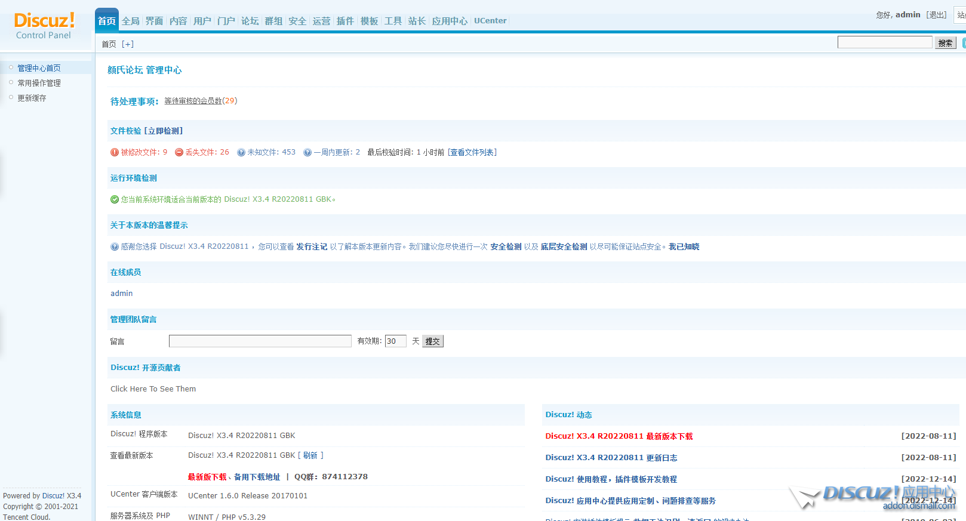Select 更新缓存 in the sidebar

[x=32, y=98]
